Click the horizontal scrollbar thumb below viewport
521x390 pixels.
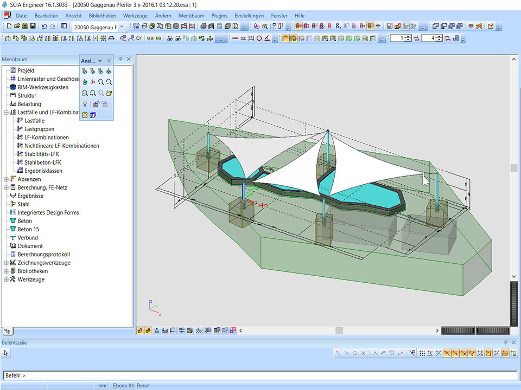[x=339, y=330]
